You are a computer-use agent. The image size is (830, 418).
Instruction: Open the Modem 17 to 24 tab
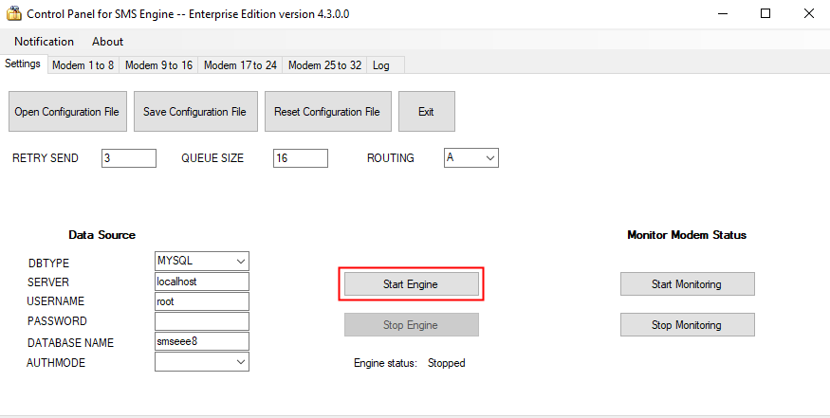(240, 65)
